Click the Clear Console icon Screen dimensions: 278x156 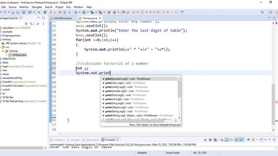pyautogui.click(x=222, y=140)
